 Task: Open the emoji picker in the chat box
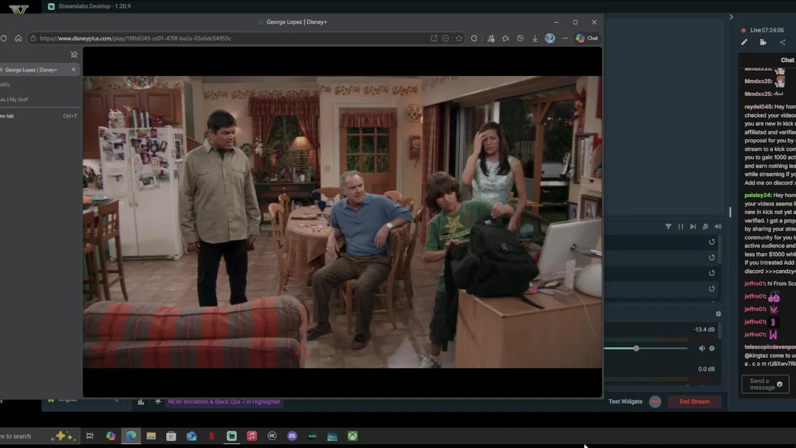(x=780, y=384)
